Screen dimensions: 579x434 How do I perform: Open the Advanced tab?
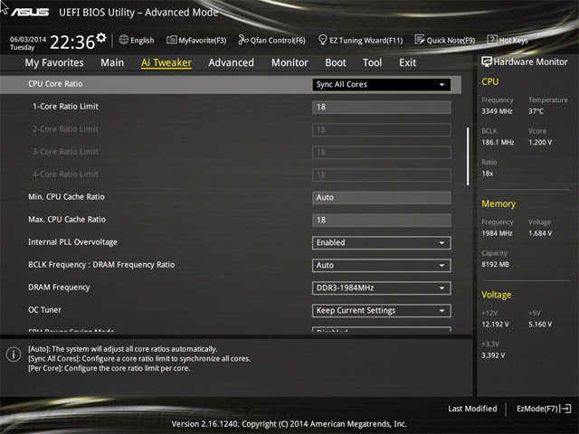pyautogui.click(x=232, y=62)
